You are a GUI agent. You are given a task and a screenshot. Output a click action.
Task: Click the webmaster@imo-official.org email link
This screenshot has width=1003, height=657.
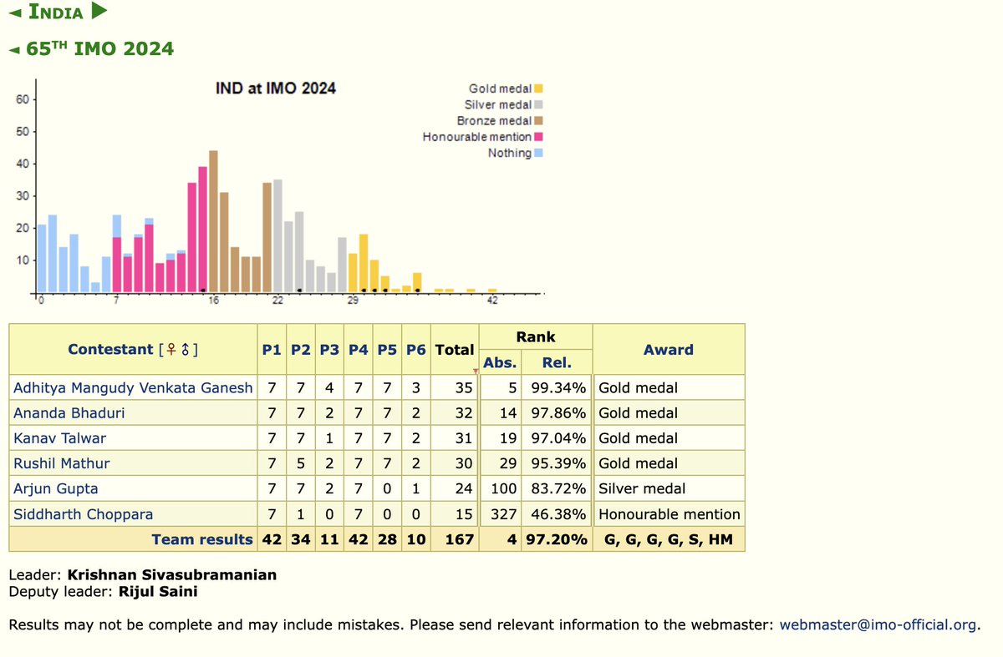877,624
